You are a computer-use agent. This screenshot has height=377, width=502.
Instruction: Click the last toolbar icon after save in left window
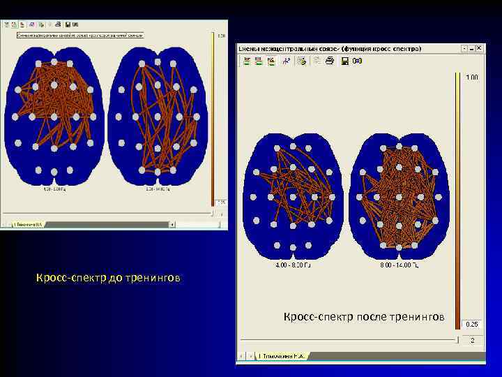(x=75, y=24)
